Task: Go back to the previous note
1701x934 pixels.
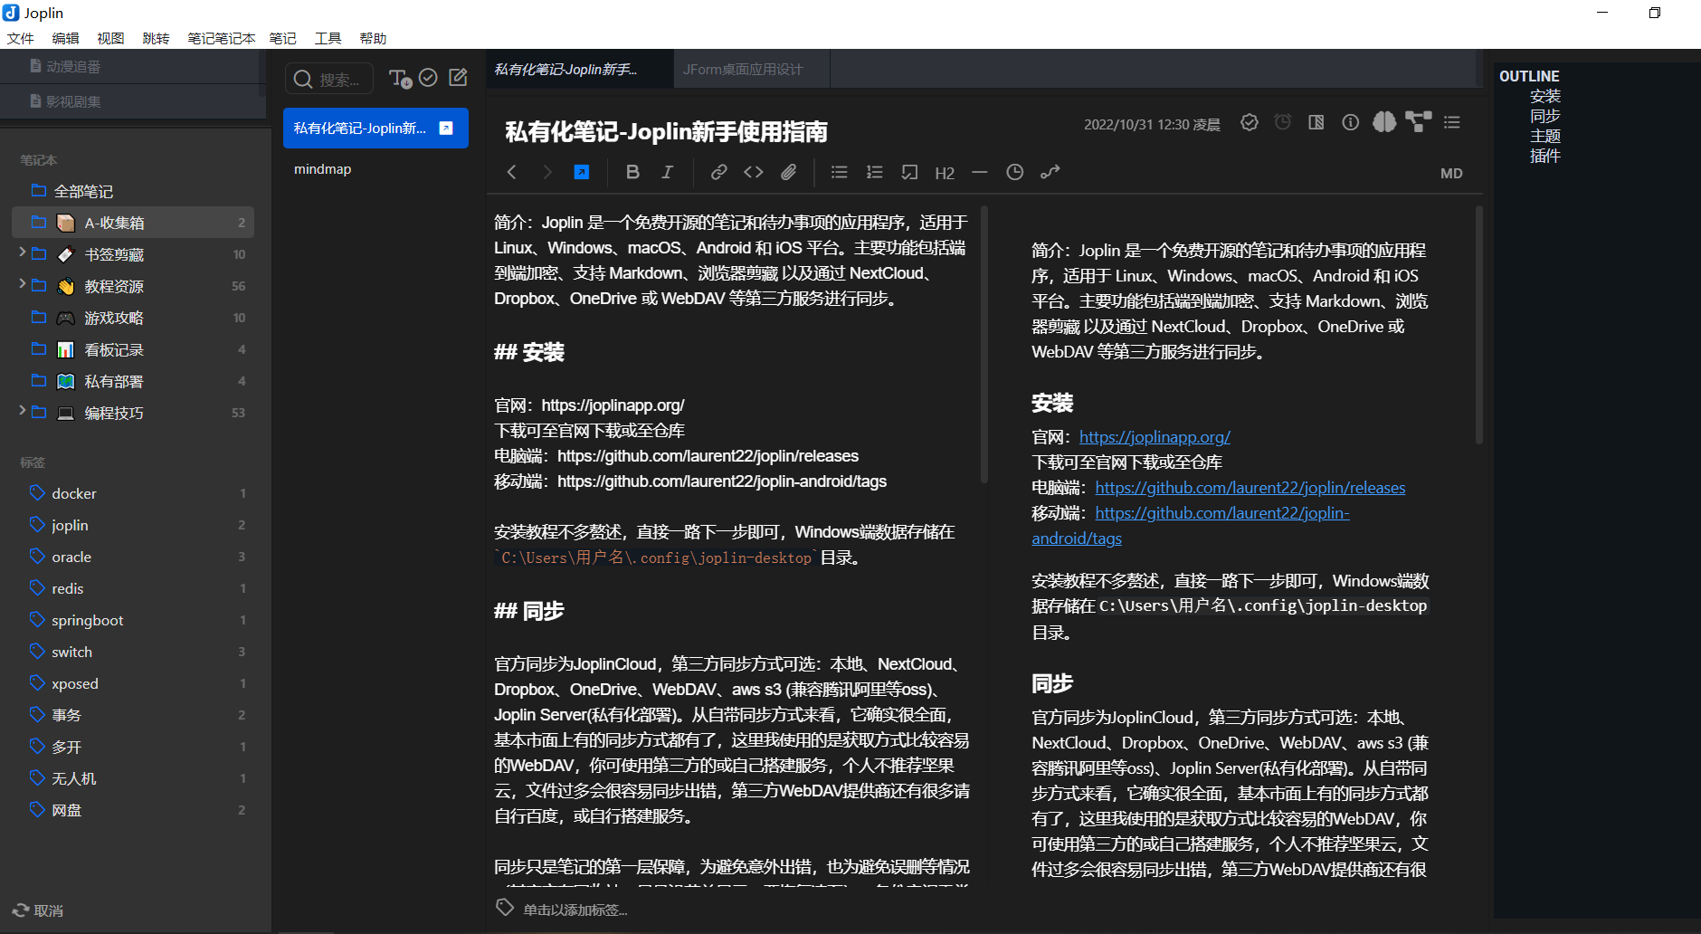Action: pyautogui.click(x=512, y=172)
